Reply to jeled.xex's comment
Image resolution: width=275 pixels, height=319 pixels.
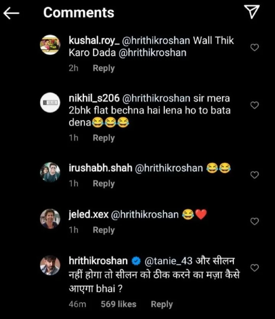pyautogui.click(x=104, y=230)
